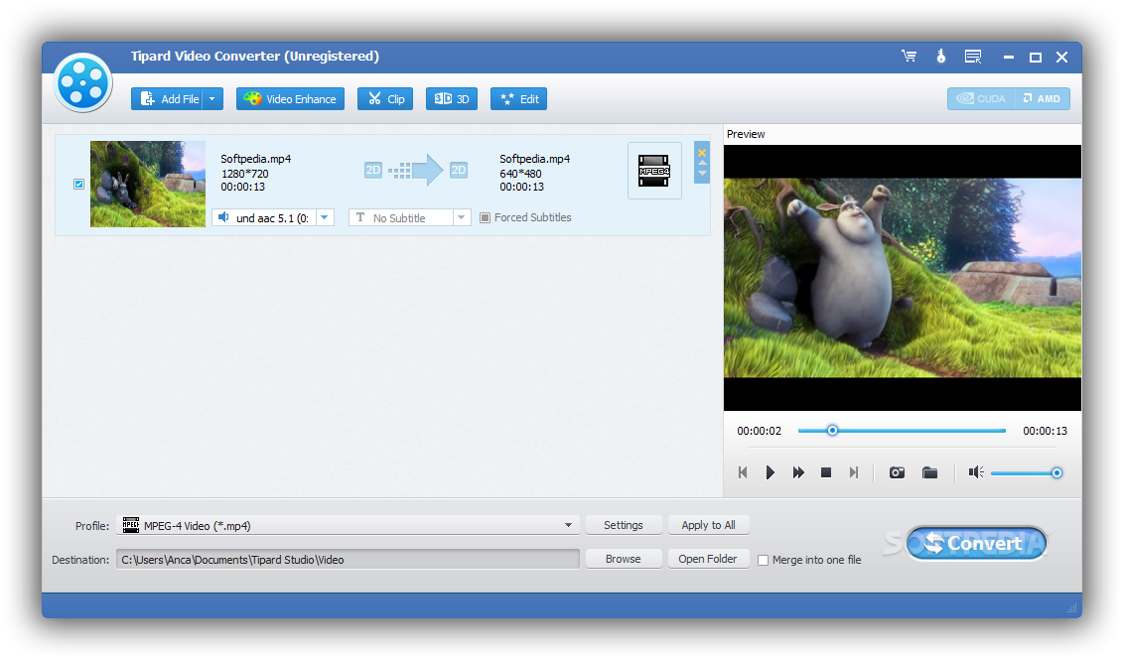Click the MPEG4 output format icon
1124x660 pixels.
(x=654, y=171)
